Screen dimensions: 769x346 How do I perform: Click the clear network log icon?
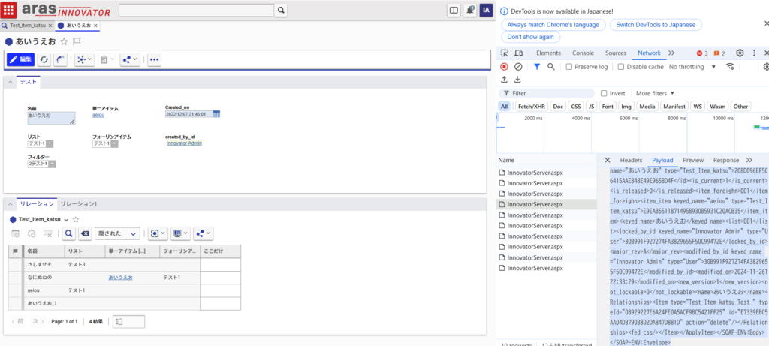click(518, 67)
